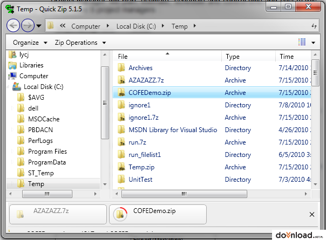Select the run_filelist1 file name
Image resolution: width=326 pixels, height=240 pixels.
pyautogui.click(x=145, y=155)
